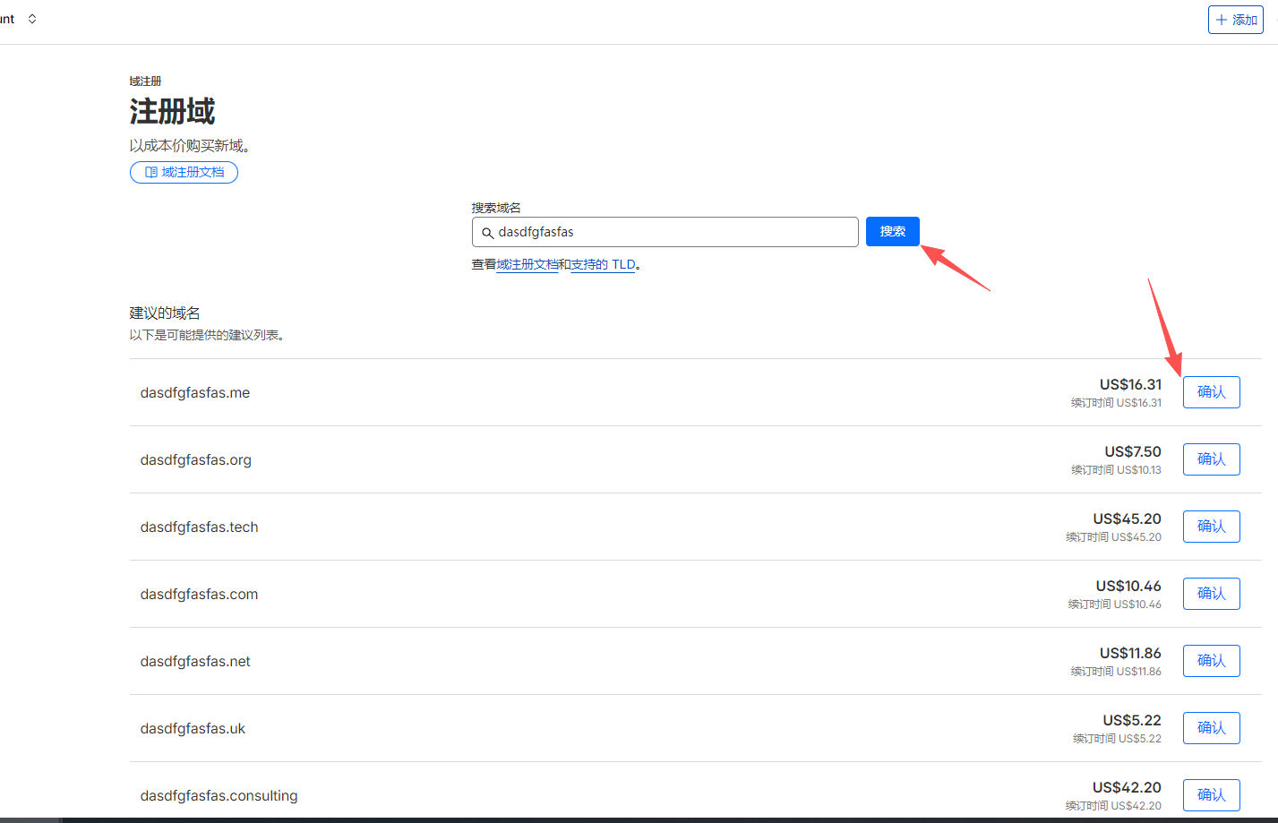Click the account switcher chevron icon
1278x823 pixels.
32,19
